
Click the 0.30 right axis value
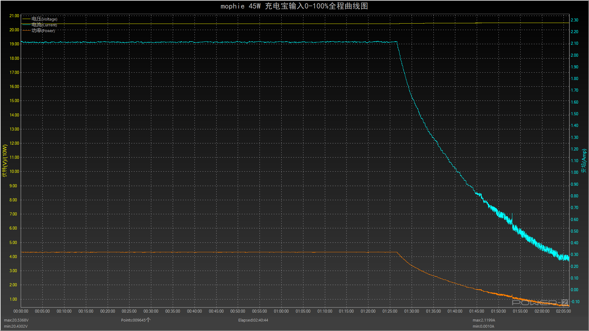(574, 254)
